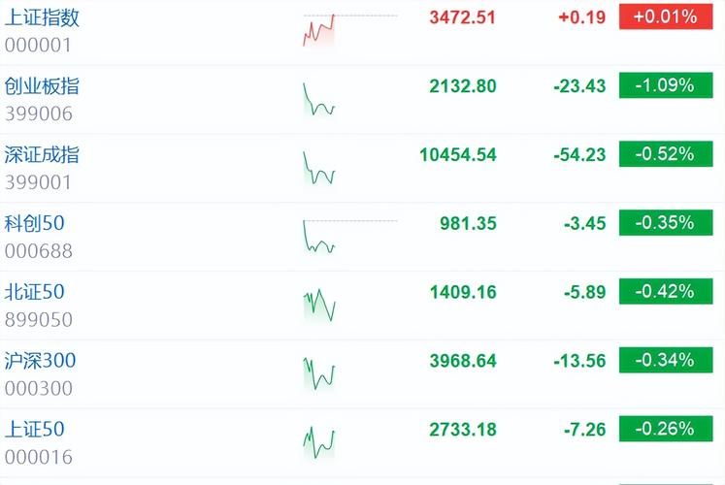Screen dimensions: 725x485
Task: Select the -0.52% percent change badge
Action: (665, 154)
